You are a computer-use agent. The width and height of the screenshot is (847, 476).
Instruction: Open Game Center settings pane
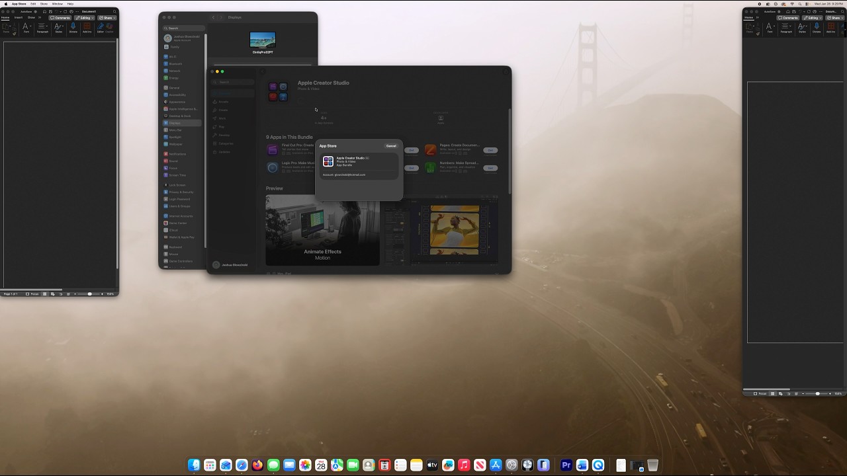[183, 223]
